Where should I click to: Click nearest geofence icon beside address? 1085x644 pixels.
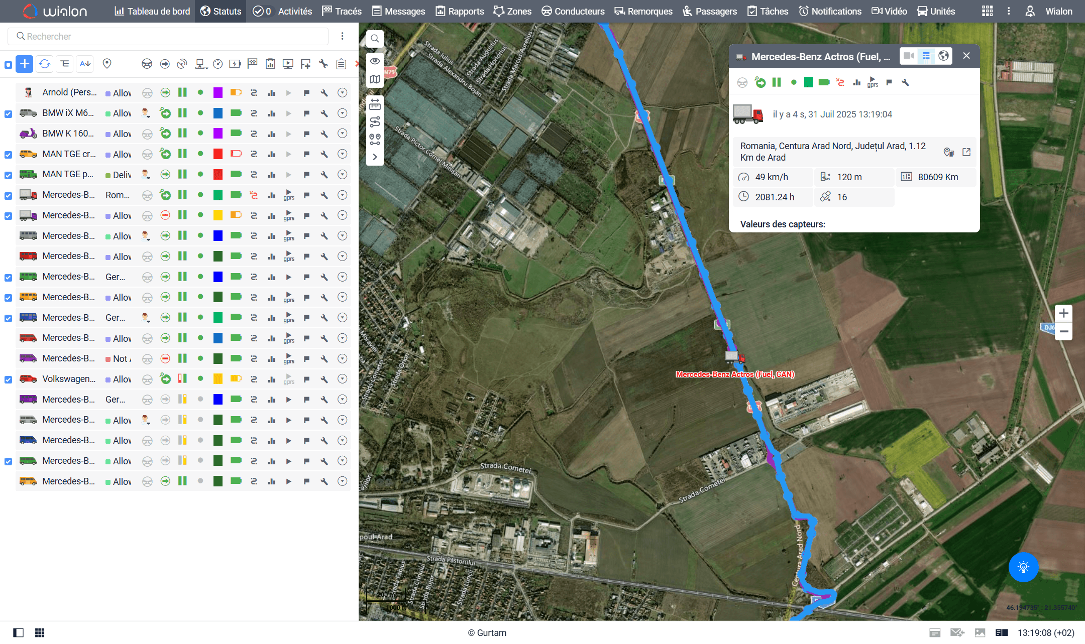tap(949, 152)
